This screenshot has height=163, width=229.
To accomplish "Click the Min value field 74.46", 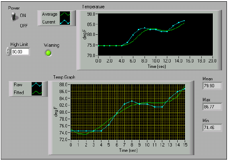I will point(212,127).
